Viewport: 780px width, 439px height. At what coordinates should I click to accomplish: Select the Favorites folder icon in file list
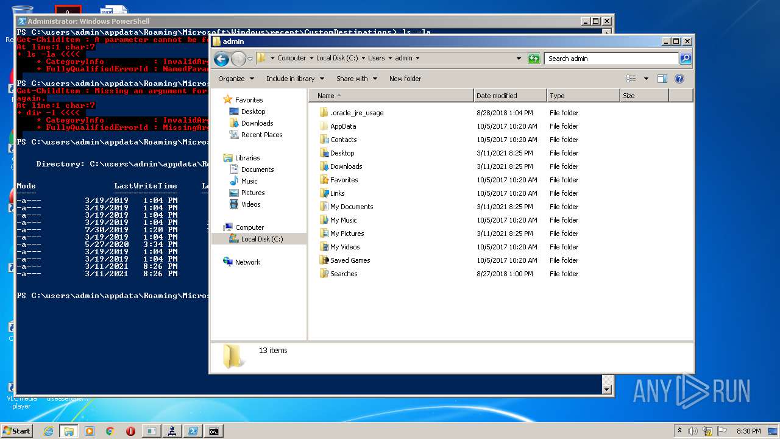pyautogui.click(x=324, y=180)
